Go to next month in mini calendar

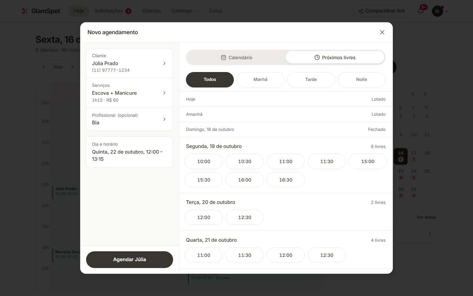click(x=425, y=94)
